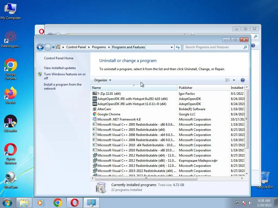The image size is (278, 208).
Task: Click the taskbar clock showing 6:38 AM
Action: (x=264, y=203)
